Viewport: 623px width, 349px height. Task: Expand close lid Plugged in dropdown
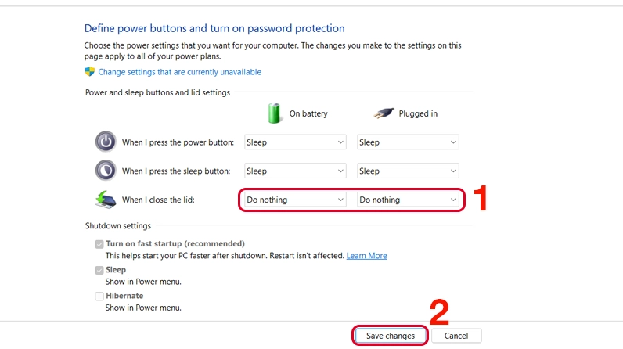(x=407, y=200)
